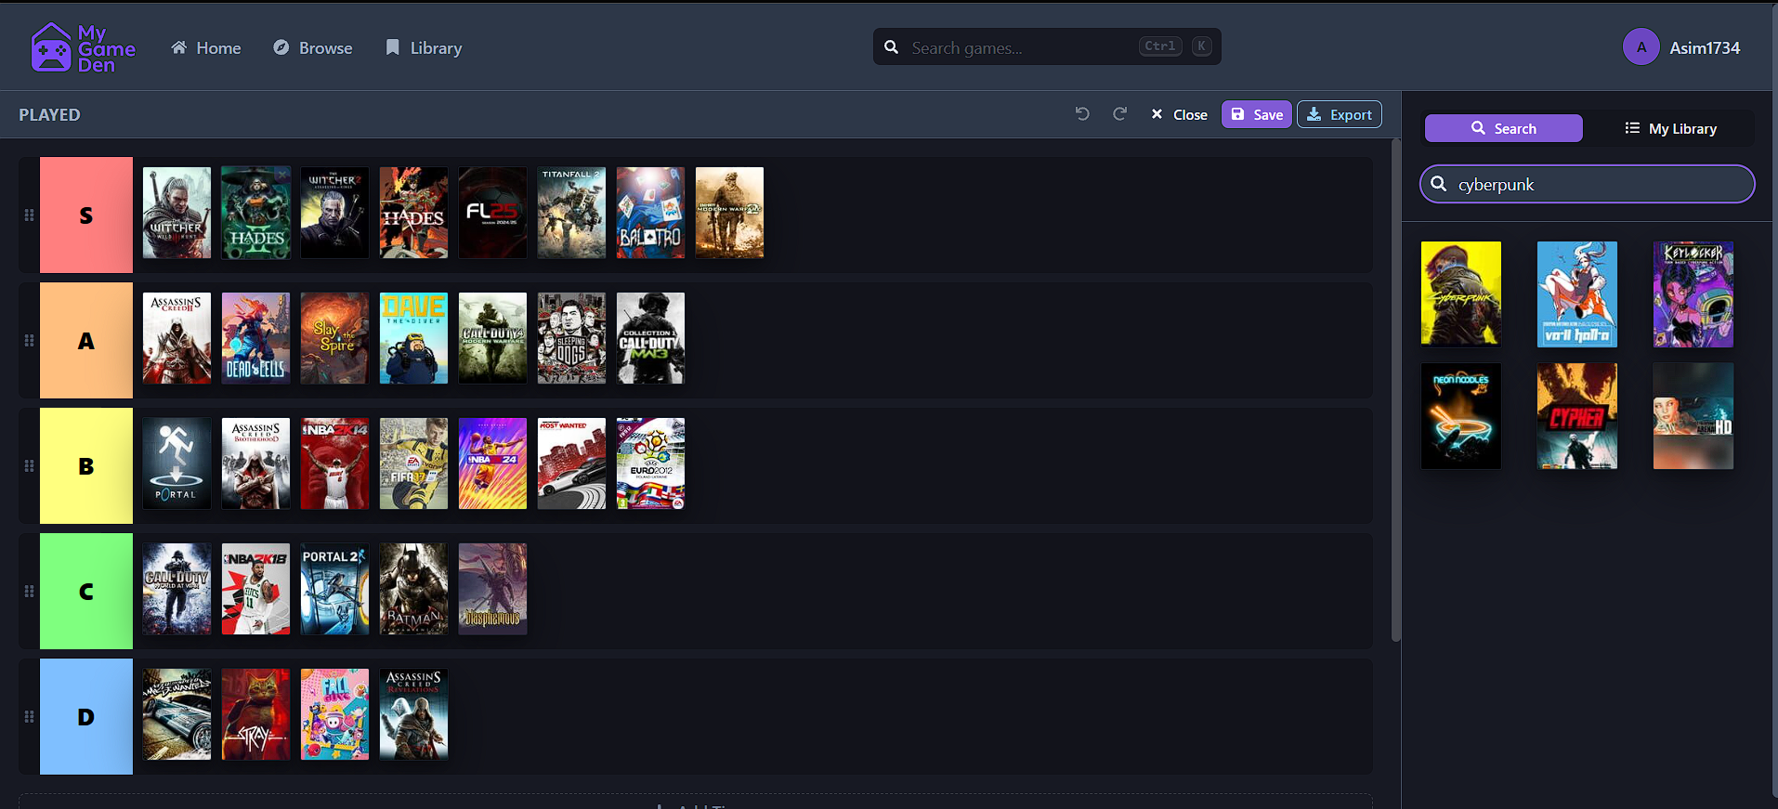Go to the Home page
This screenshot has width=1778, height=809.
205,47
